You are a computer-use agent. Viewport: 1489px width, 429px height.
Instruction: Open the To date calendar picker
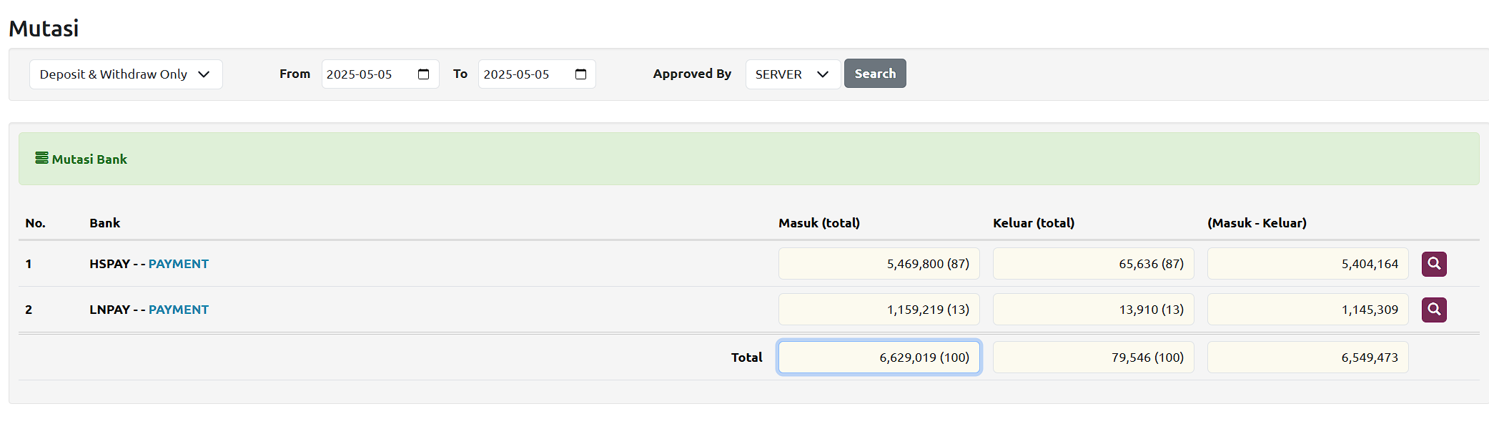580,74
